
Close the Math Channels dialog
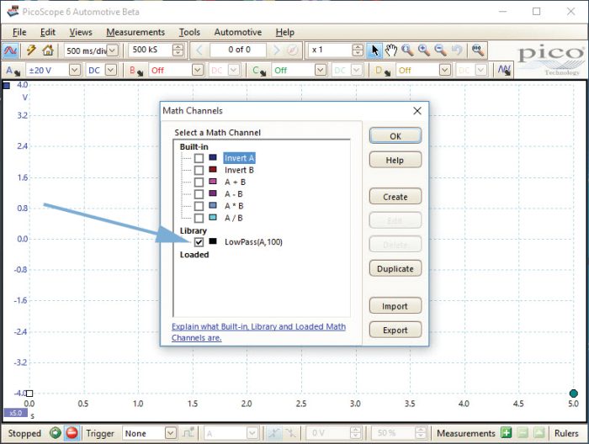coord(417,111)
